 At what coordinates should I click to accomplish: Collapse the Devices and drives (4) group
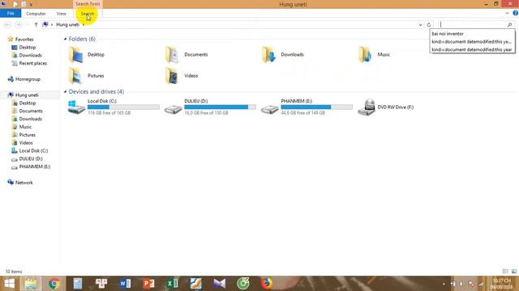[x=65, y=91]
